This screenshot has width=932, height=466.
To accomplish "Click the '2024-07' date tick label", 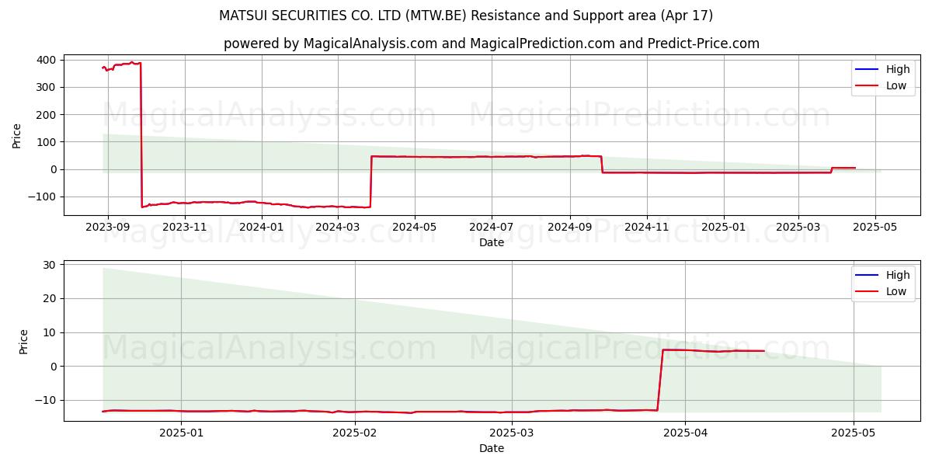I will click(x=492, y=227).
